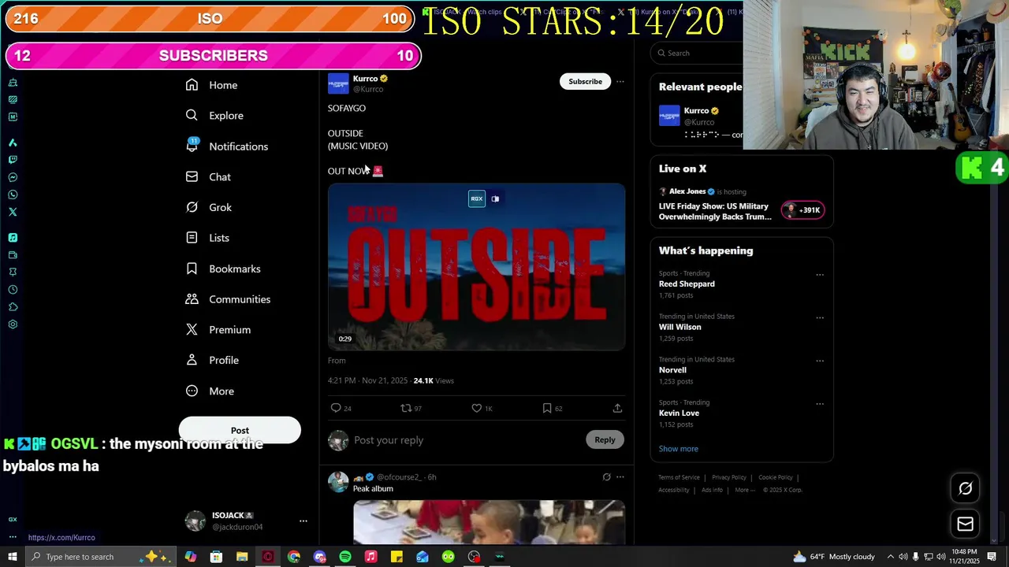Click the Grok icon on the ofcourse2_ reply
The width and height of the screenshot is (1009, 567).
coord(606,477)
